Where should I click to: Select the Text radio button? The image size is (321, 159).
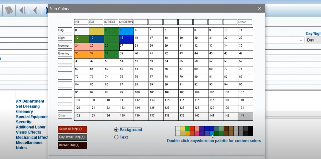click(116, 137)
